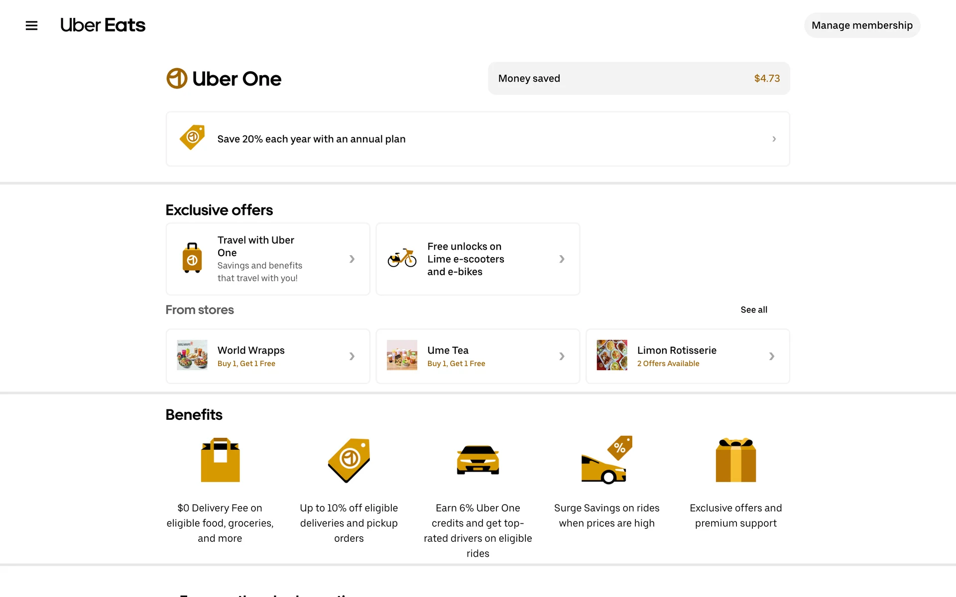
Task: Click the yellow taxi car benefit icon
Action: pos(478,460)
